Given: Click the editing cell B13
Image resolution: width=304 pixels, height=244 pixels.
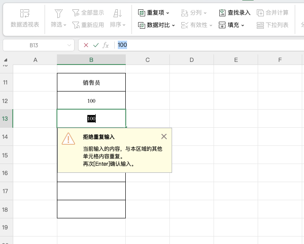Looking at the screenshot, I should 91,118.
